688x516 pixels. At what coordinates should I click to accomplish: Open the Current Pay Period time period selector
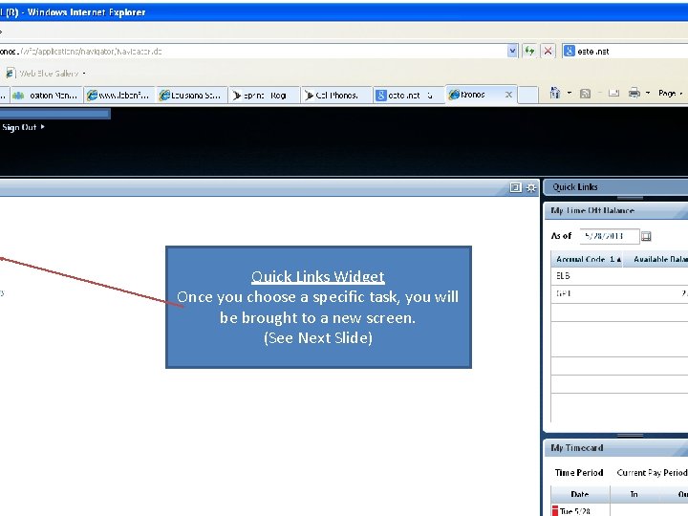[x=652, y=473]
